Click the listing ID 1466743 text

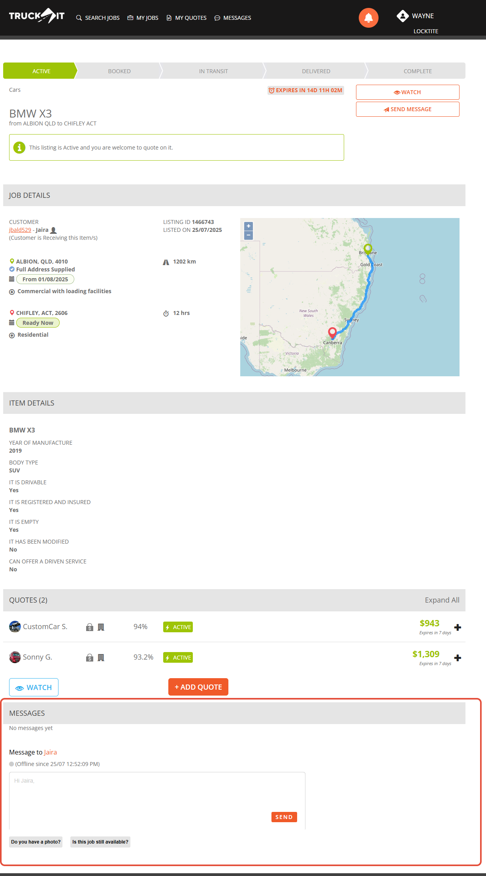pyautogui.click(x=188, y=222)
